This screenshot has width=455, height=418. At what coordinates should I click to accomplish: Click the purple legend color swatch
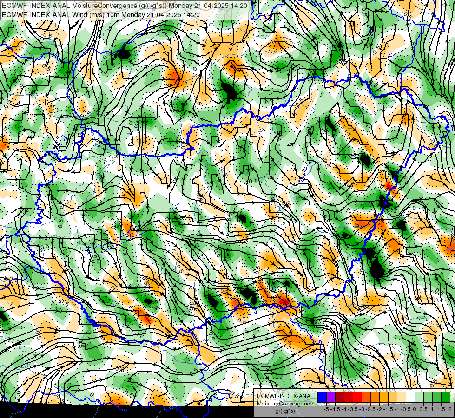point(331,398)
